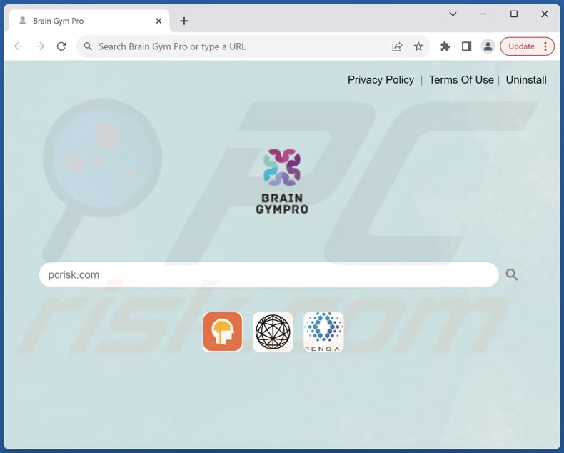This screenshot has height=453, width=564.
Task: Click the Brain Gym Pro logo
Action: [x=282, y=181]
